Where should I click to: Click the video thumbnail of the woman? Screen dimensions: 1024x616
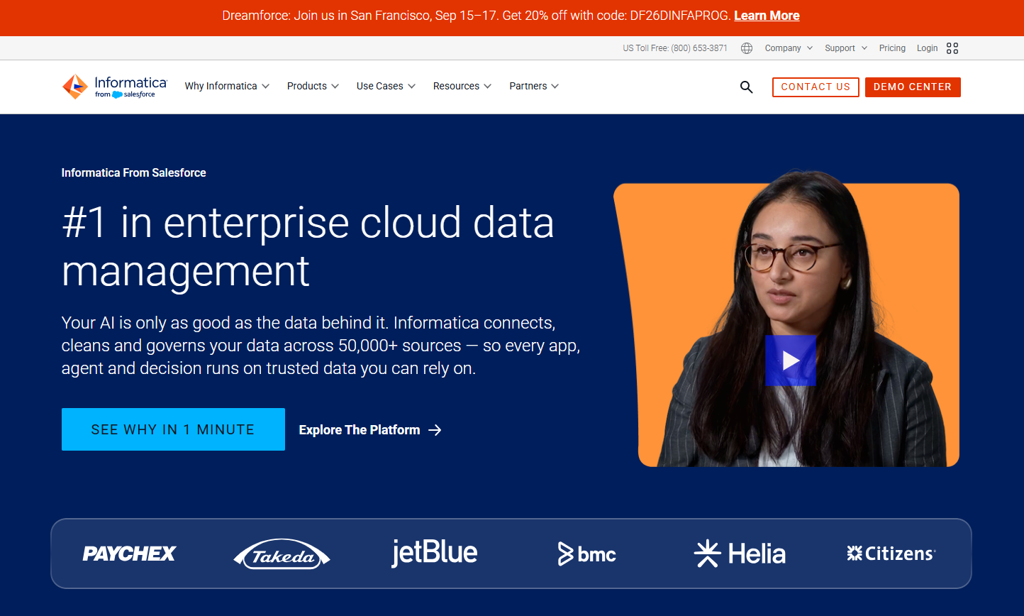(x=786, y=318)
